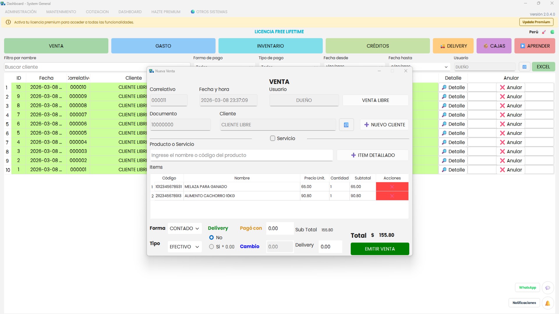Open the MANTENIMIENTO menu
559x314 pixels.
(61, 12)
